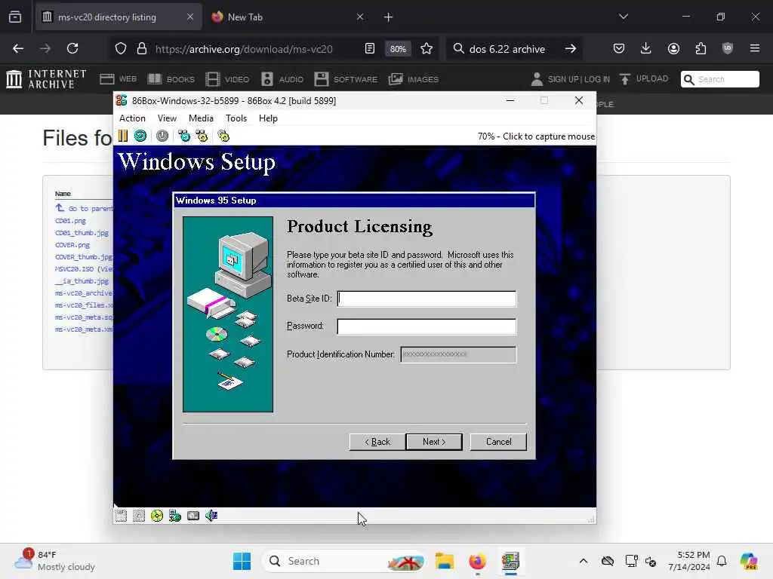Open new Firefox tab with plus
The height and width of the screenshot is (579, 773).
click(389, 17)
